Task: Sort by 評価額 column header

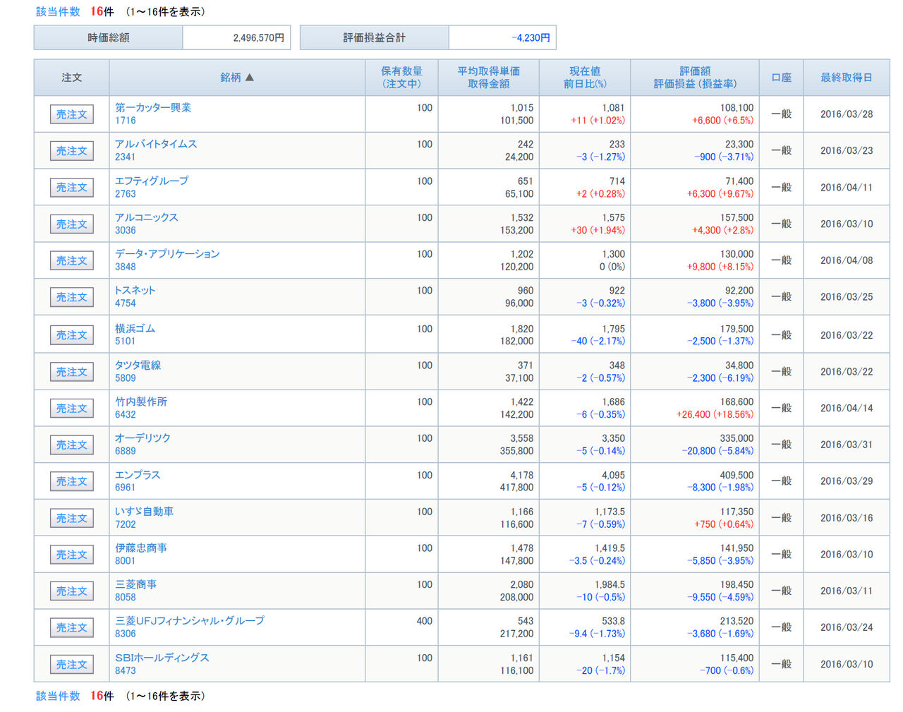Action: pyautogui.click(x=695, y=71)
